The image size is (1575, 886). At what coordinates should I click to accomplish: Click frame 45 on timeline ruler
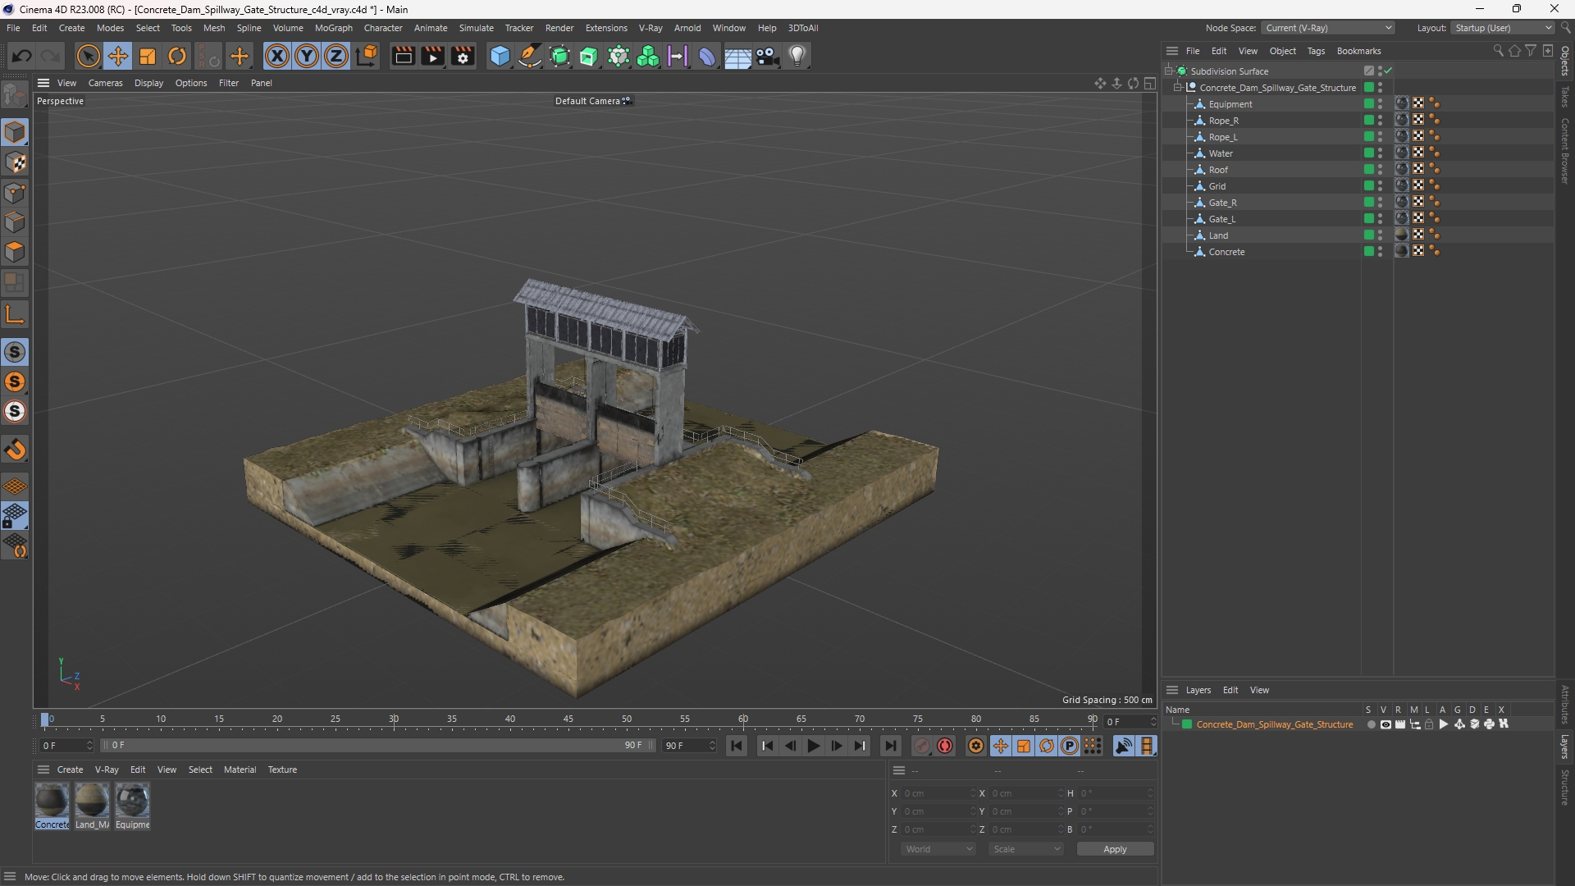click(x=568, y=719)
